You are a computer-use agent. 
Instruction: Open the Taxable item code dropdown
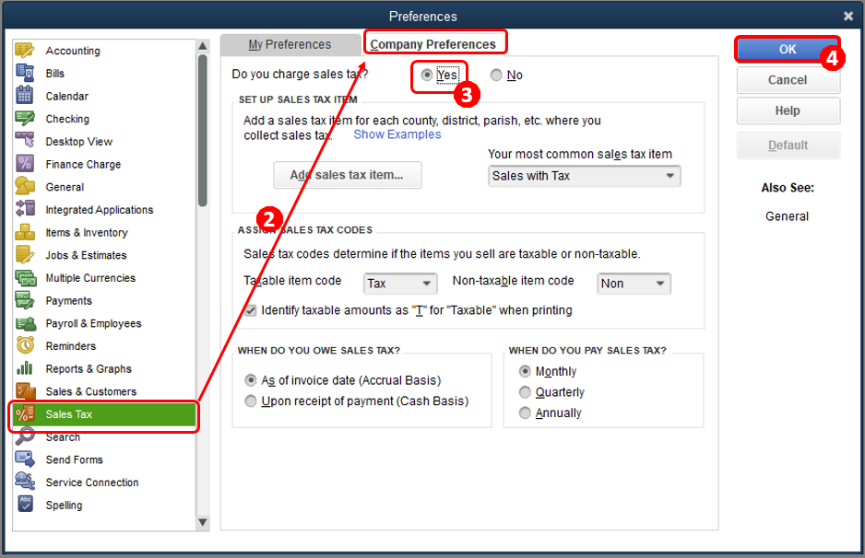400,283
